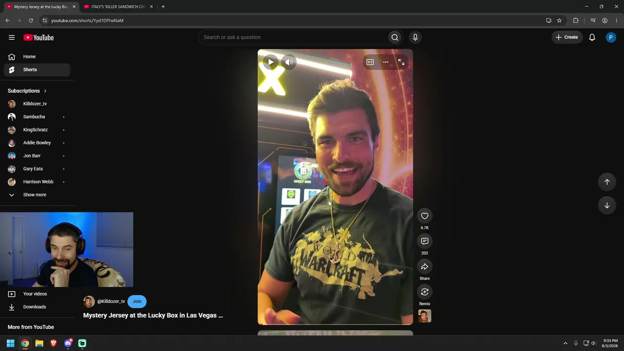Open the Streamlabs taskbar icon
The width and height of the screenshot is (624, 351).
[82, 343]
